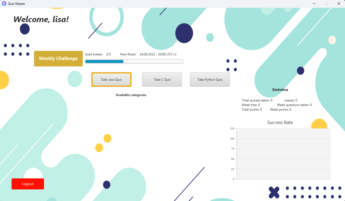The width and height of the screenshot is (345, 201).
Task: Start the C quiz
Action: (162, 79)
